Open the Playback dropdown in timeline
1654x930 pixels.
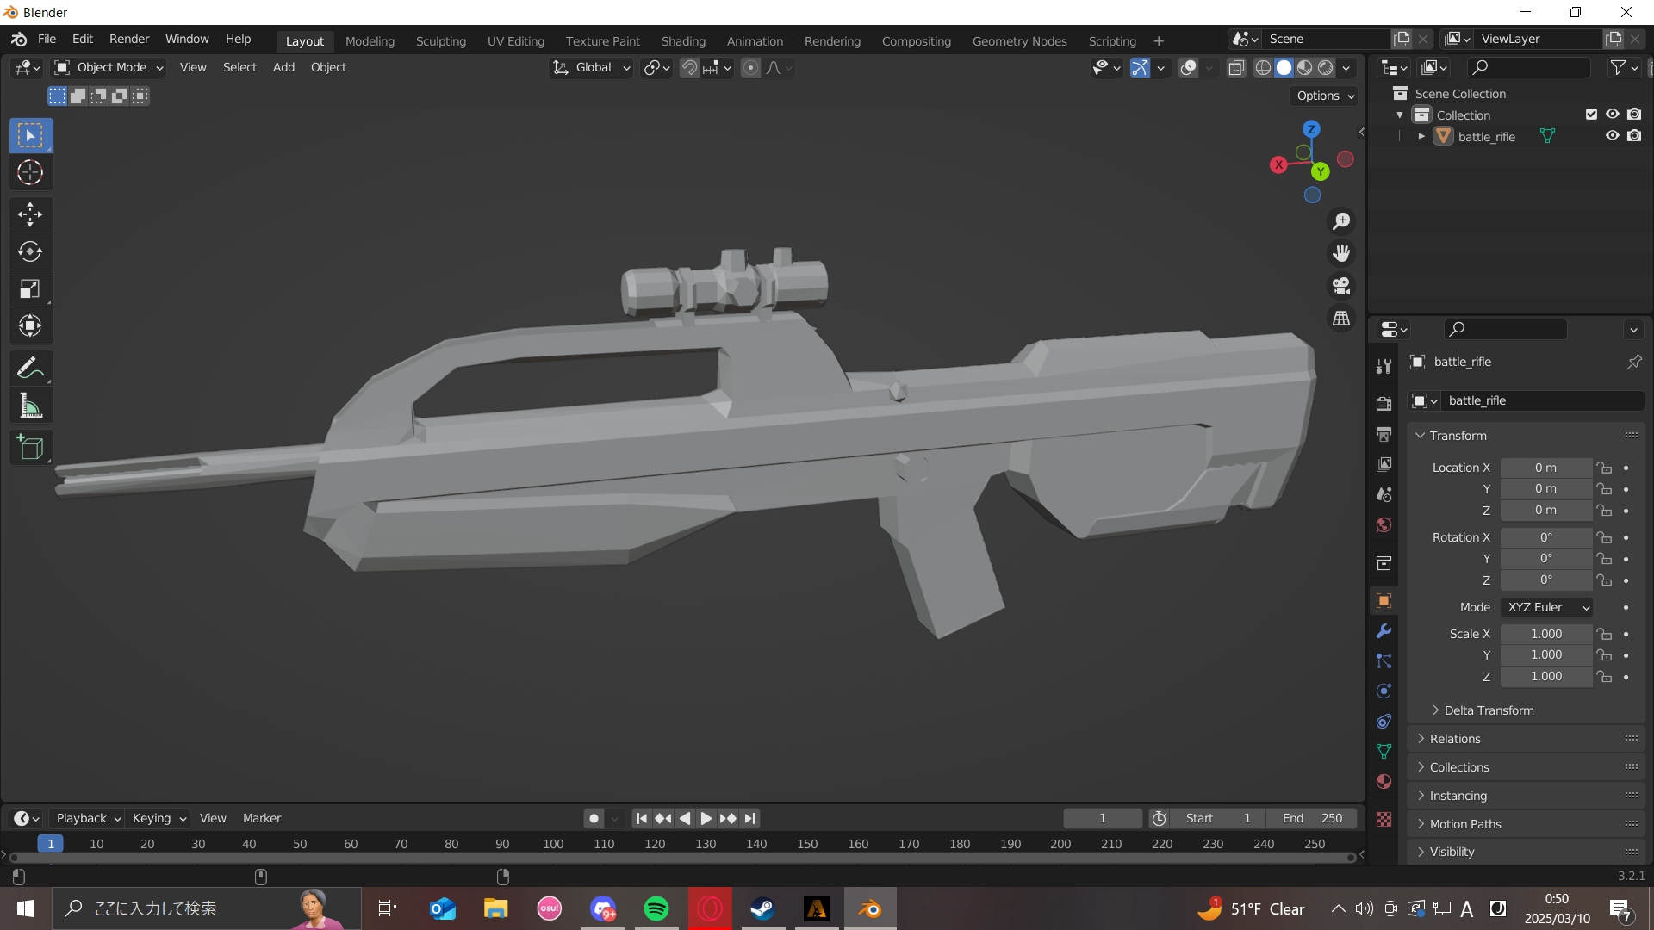88,818
